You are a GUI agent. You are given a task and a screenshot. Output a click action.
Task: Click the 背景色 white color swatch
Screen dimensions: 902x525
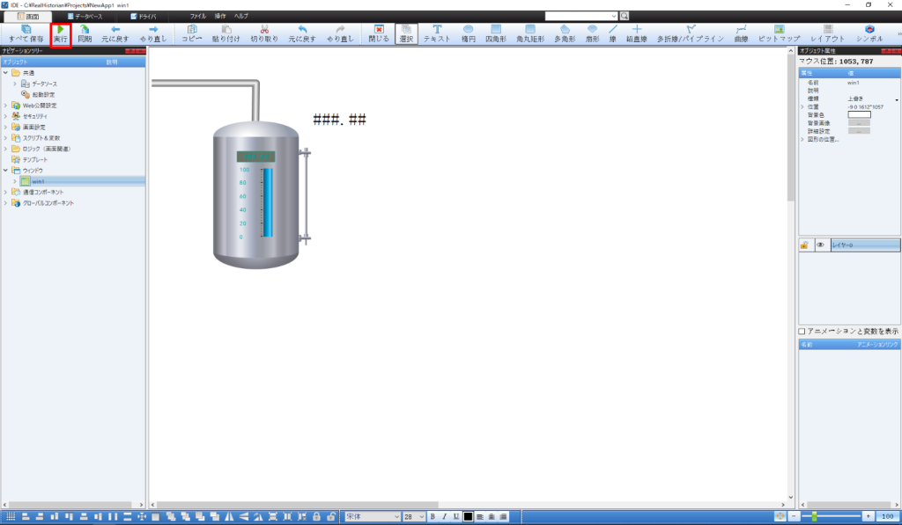tap(859, 115)
